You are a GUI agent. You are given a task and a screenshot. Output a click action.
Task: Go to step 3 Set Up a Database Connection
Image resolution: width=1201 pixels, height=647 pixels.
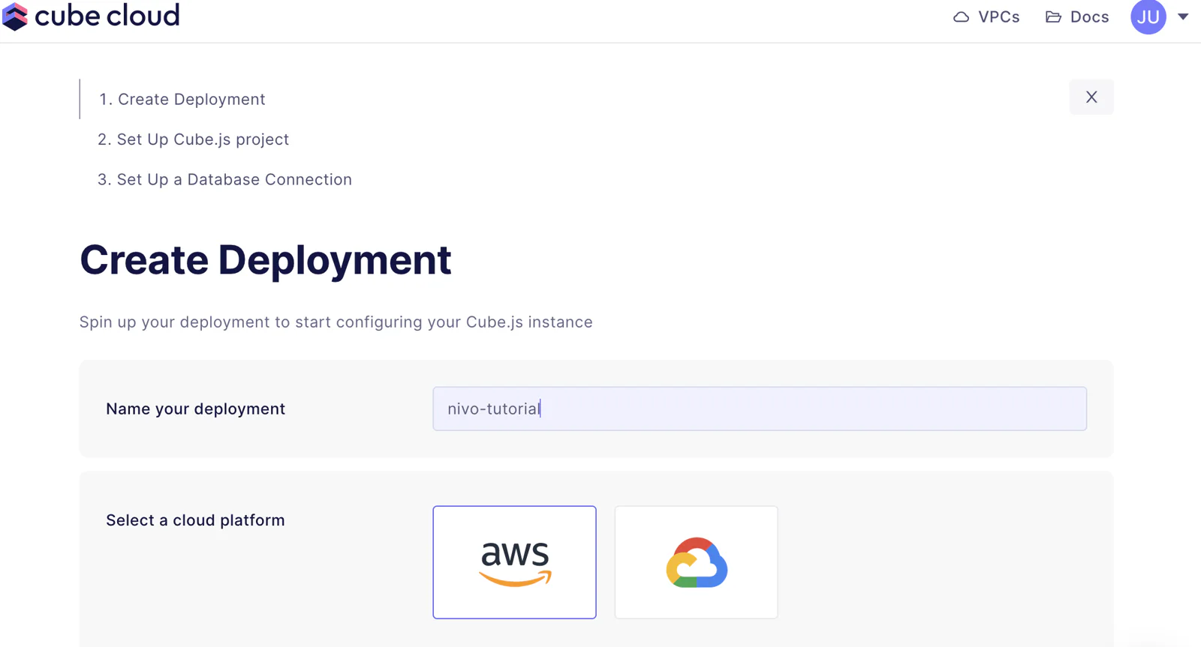click(x=224, y=179)
